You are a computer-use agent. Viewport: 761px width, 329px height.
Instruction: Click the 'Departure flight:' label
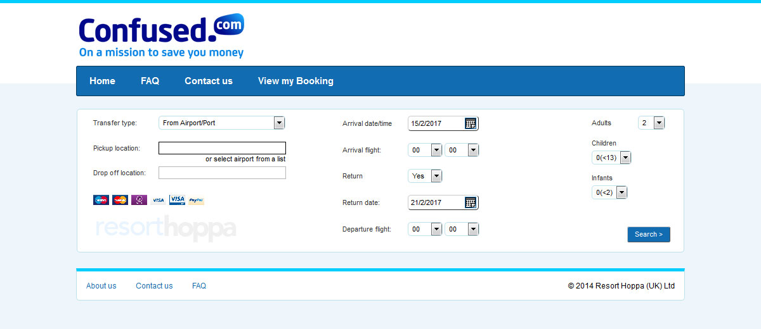[367, 229]
